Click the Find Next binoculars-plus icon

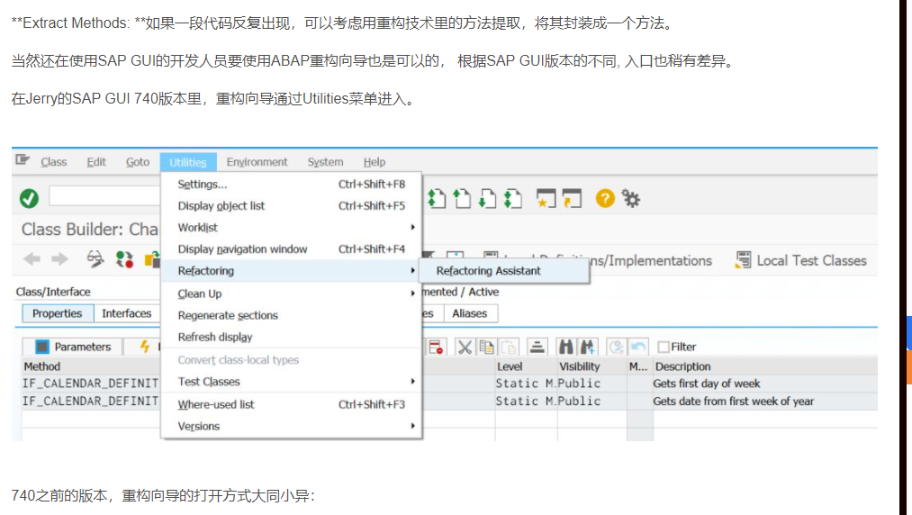click(588, 347)
